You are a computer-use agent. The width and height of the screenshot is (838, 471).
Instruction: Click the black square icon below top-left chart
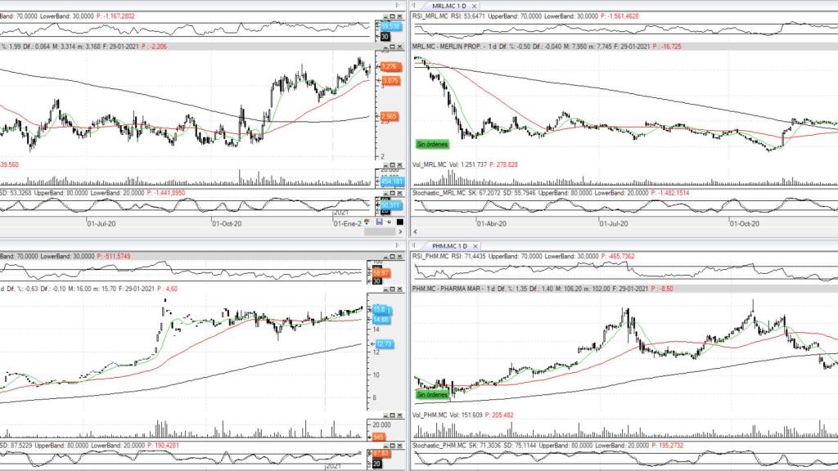(399, 222)
